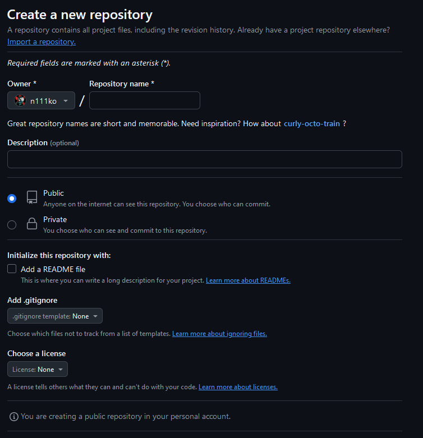Open Learn more about ignoring files link
The height and width of the screenshot is (438, 423).
point(219,334)
